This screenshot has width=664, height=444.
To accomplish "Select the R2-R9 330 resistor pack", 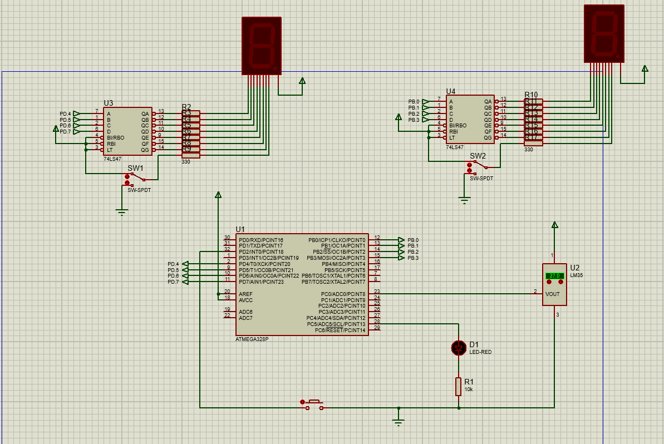I will click(x=191, y=134).
